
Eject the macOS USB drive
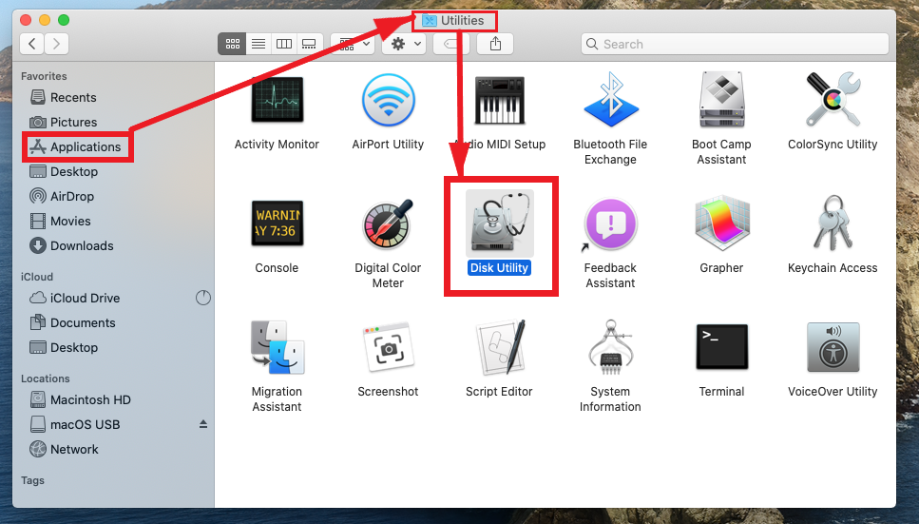tap(203, 423)
